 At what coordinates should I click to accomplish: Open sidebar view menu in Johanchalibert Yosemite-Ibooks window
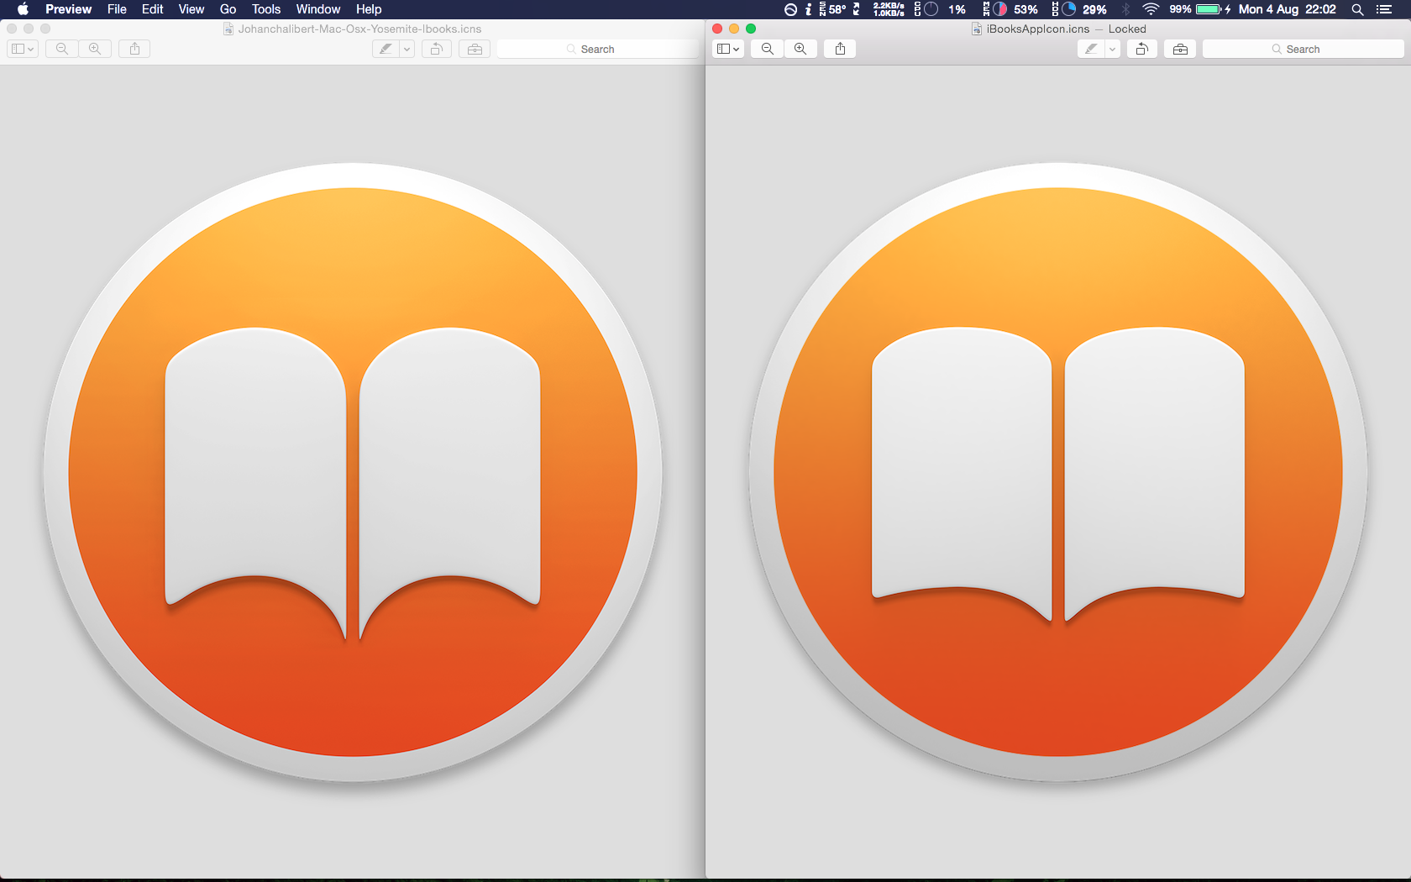coord(23,49)
